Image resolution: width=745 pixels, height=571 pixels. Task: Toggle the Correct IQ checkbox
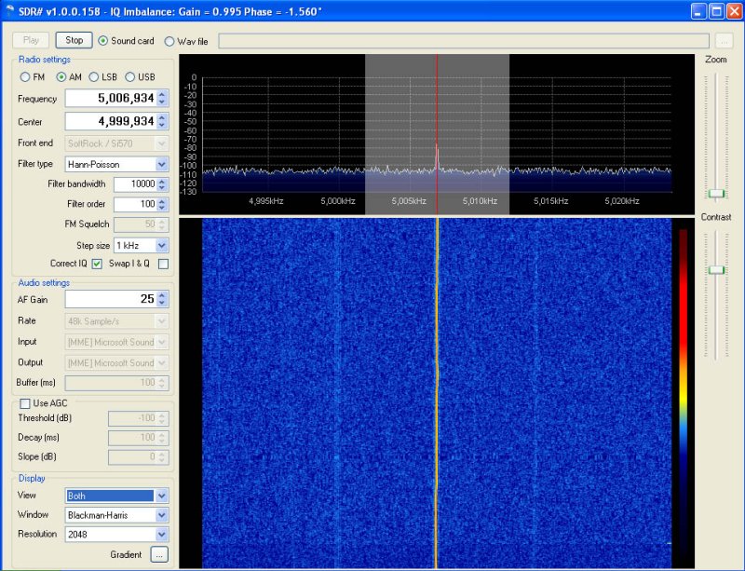97,264
